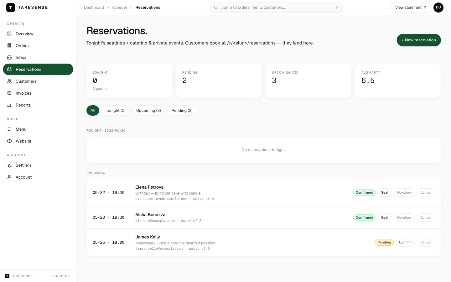Click the View storefront arrow icon

[x=425, y=8]
